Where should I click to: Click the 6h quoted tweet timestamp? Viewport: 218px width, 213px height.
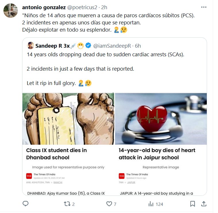click(x=138, y=45)
